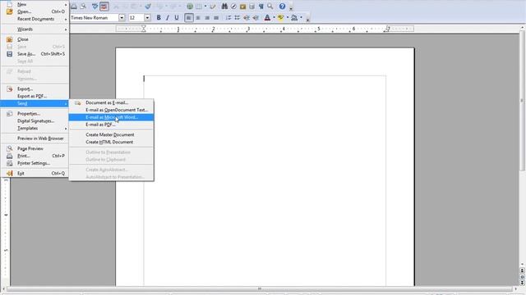This screenshot has width=526, height=295.
Task: Show Data Sources icon
Action: click(252, 7)
